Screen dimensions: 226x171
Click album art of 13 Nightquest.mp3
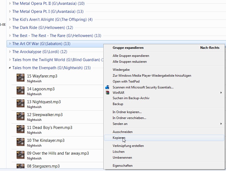(20, 103)
